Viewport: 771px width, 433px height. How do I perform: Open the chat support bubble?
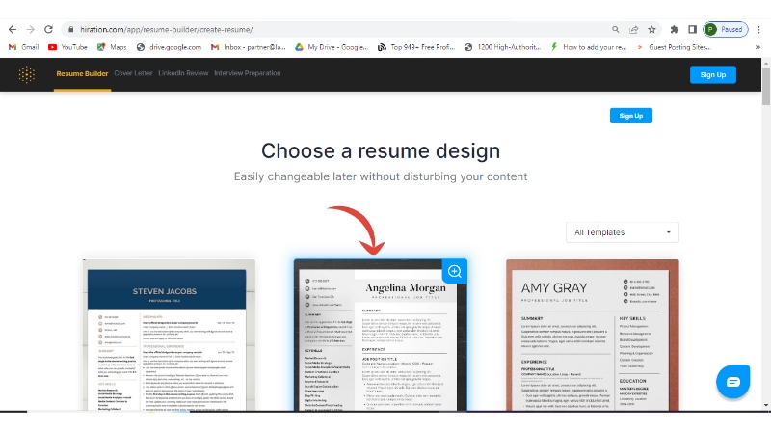pos(732,381)
